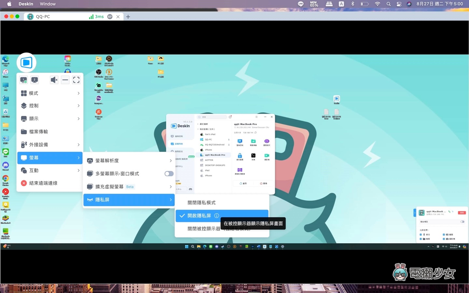
Task: Click the Discord icon in DeskIn sidebar
Action: click(x=191, y=189)
